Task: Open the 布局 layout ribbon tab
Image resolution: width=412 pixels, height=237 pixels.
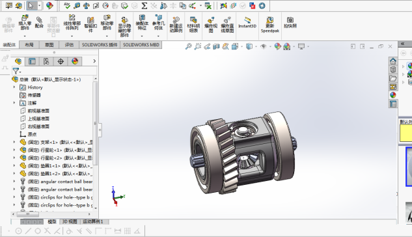Action: pos(29,45)
